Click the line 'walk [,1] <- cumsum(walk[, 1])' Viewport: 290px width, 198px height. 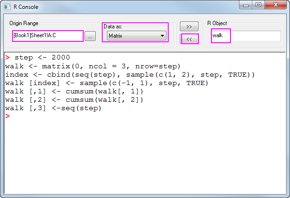pos(74,92)
